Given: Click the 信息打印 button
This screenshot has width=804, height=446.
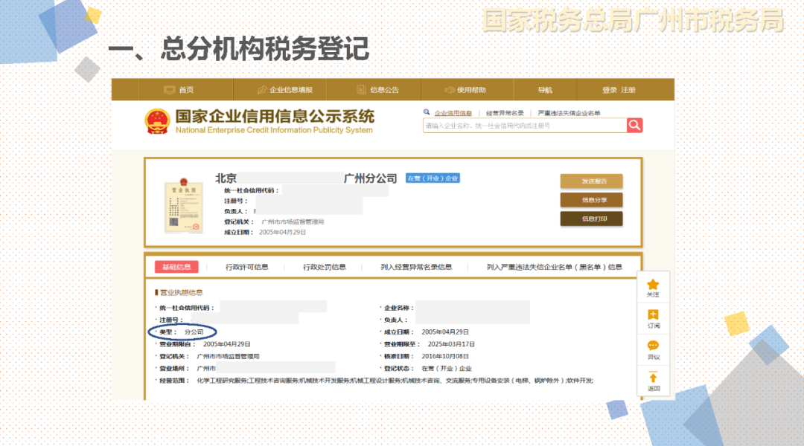Looking at the screenshot, I should [591, 219].
